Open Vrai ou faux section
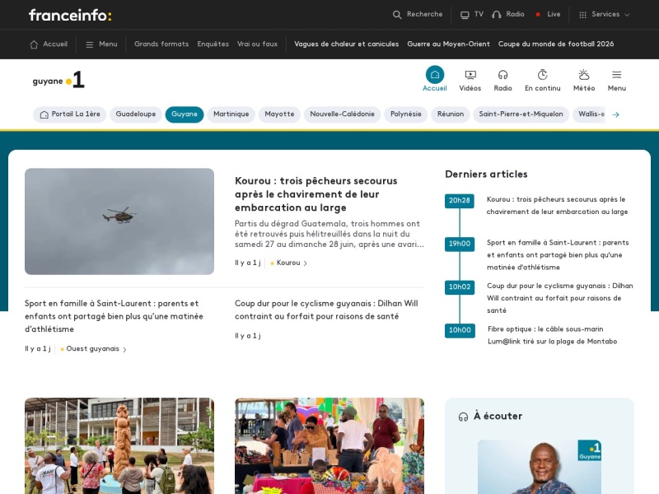This screenshot has height=494, width=659. click(x=257, y=44)
